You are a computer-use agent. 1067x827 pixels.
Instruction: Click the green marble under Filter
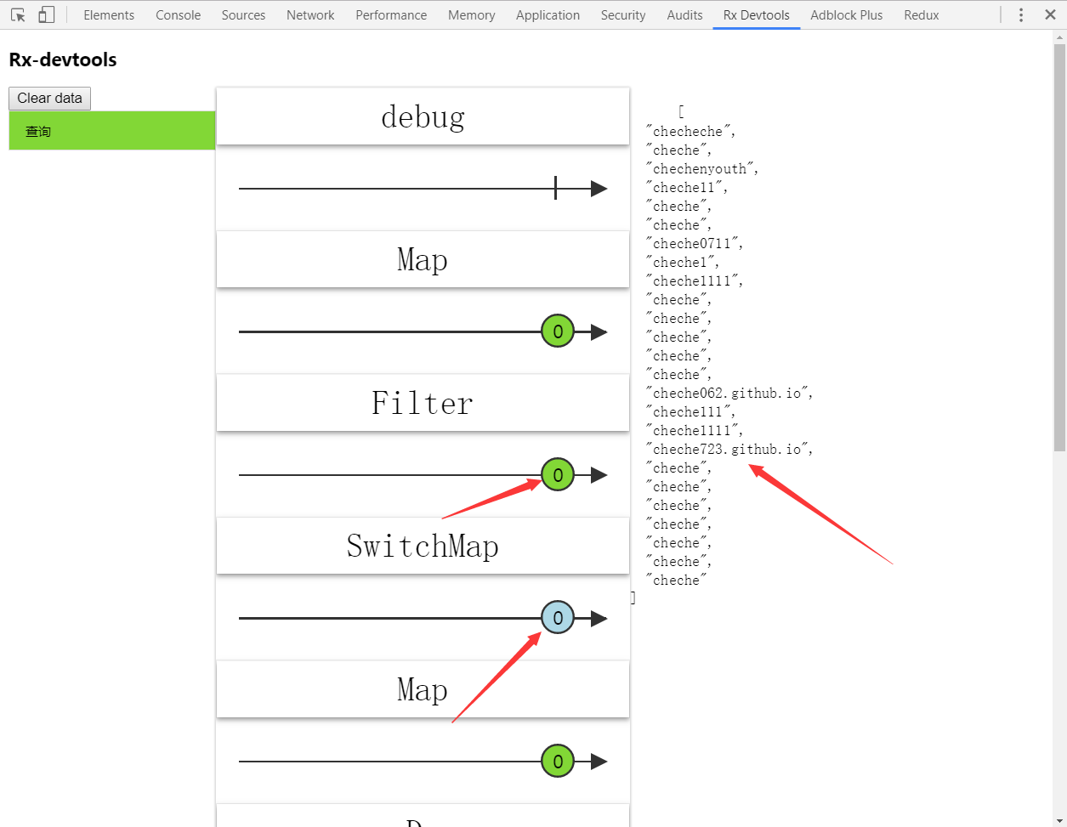[558, 475]
